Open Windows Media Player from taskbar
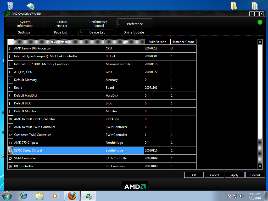Viewport: 268px width, 201px height. click(x=55, y=196)
